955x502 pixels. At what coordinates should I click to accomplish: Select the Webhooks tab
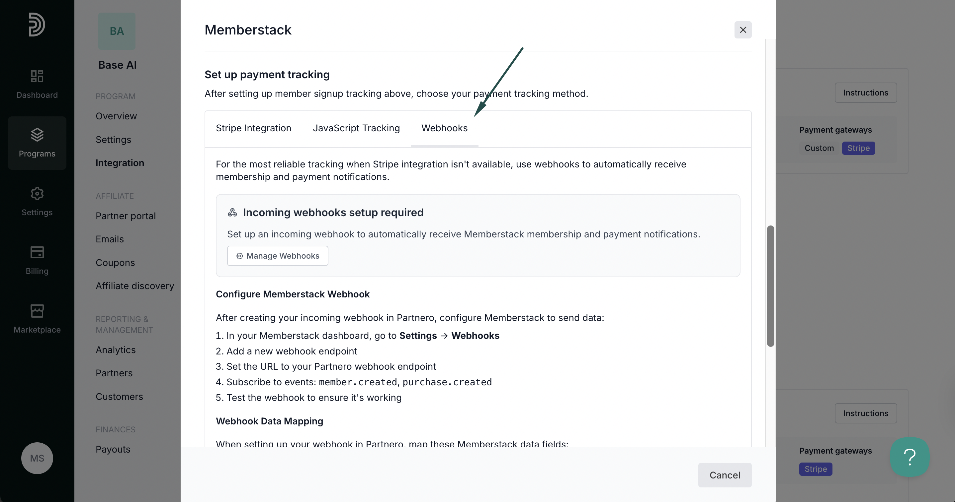click(445, 128)
